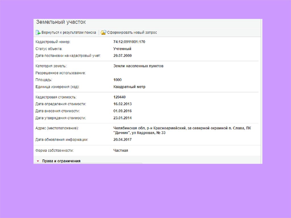The width and height of the screenshot is (291, 218).
Task: Click the status value 'Учтенный'
Action: [x=122, y=49]
